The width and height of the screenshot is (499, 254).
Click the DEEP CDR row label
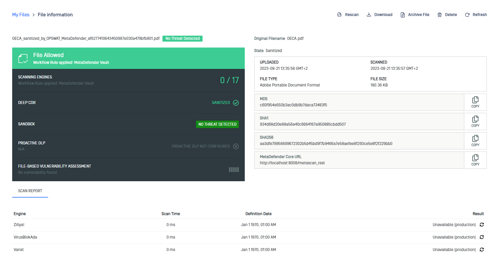pos(27,103)
